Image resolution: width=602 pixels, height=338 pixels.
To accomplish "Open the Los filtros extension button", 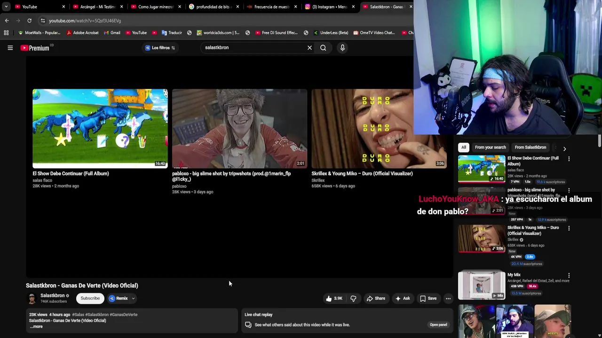I will click(x=160, y=47).
